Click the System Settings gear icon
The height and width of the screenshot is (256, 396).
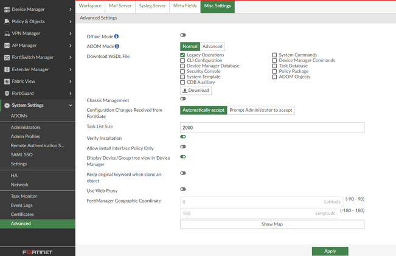[7, 106]
